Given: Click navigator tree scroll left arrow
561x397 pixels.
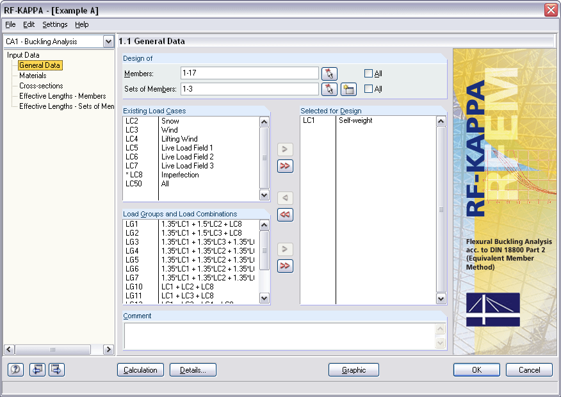Looking at the screenshot, I should [x=10, y=350].
